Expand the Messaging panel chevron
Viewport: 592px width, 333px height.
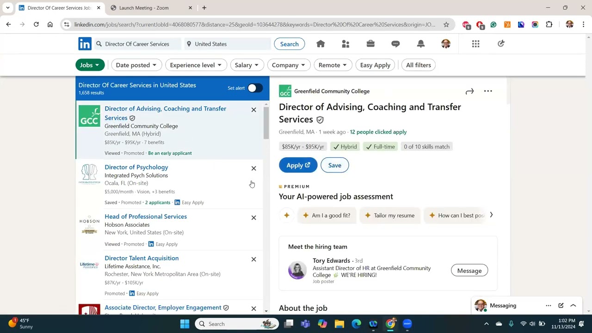point(573,306)
